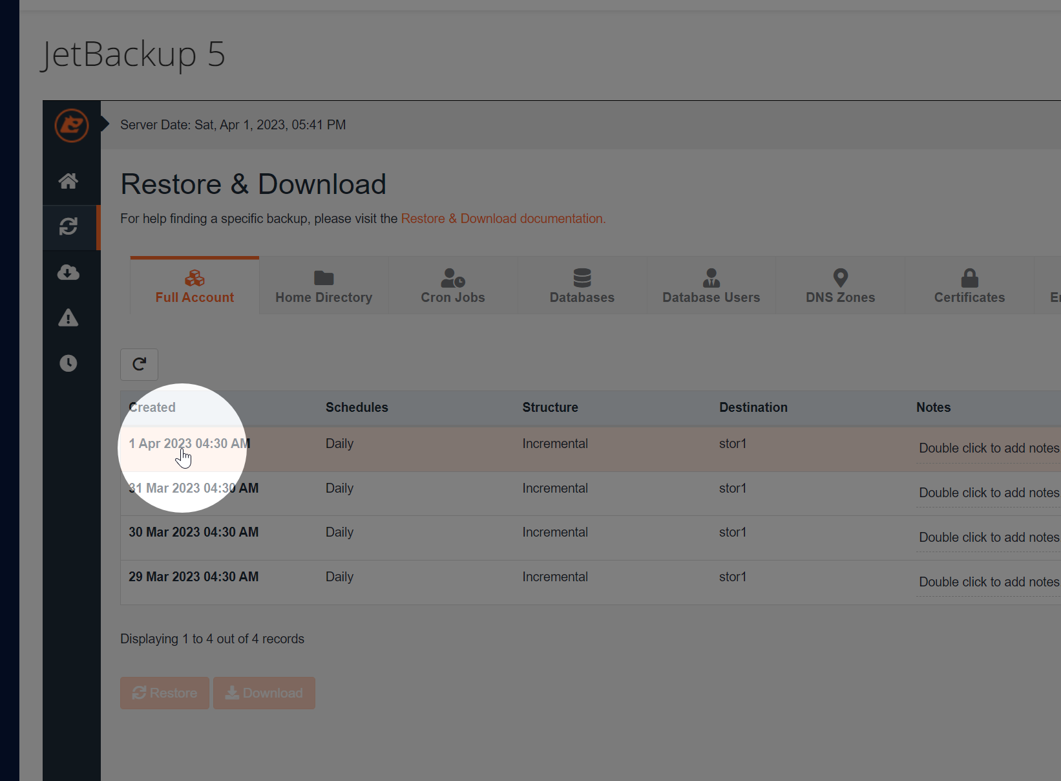Switch to the Certificates tab
The height and width of the screenshot is (781, 1061).
coord(970,286)
